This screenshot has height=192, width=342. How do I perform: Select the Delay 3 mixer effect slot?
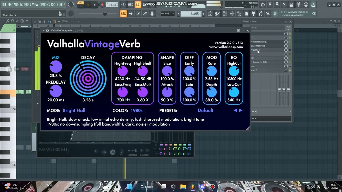pos(267,50)
